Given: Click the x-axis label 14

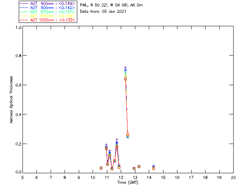Looking at the screenshot, I should pyautogui.click(x=149, y=177).
